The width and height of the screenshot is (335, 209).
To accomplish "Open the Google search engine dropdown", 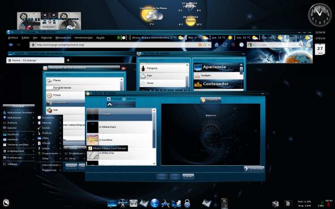I will (253, 45).
